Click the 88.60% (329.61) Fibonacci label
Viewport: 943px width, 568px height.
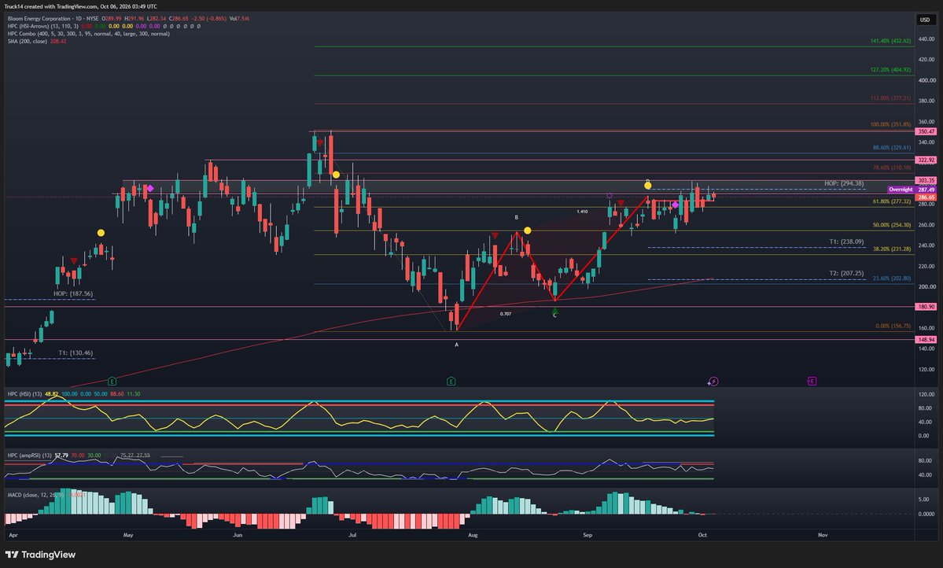coord(892,147)
